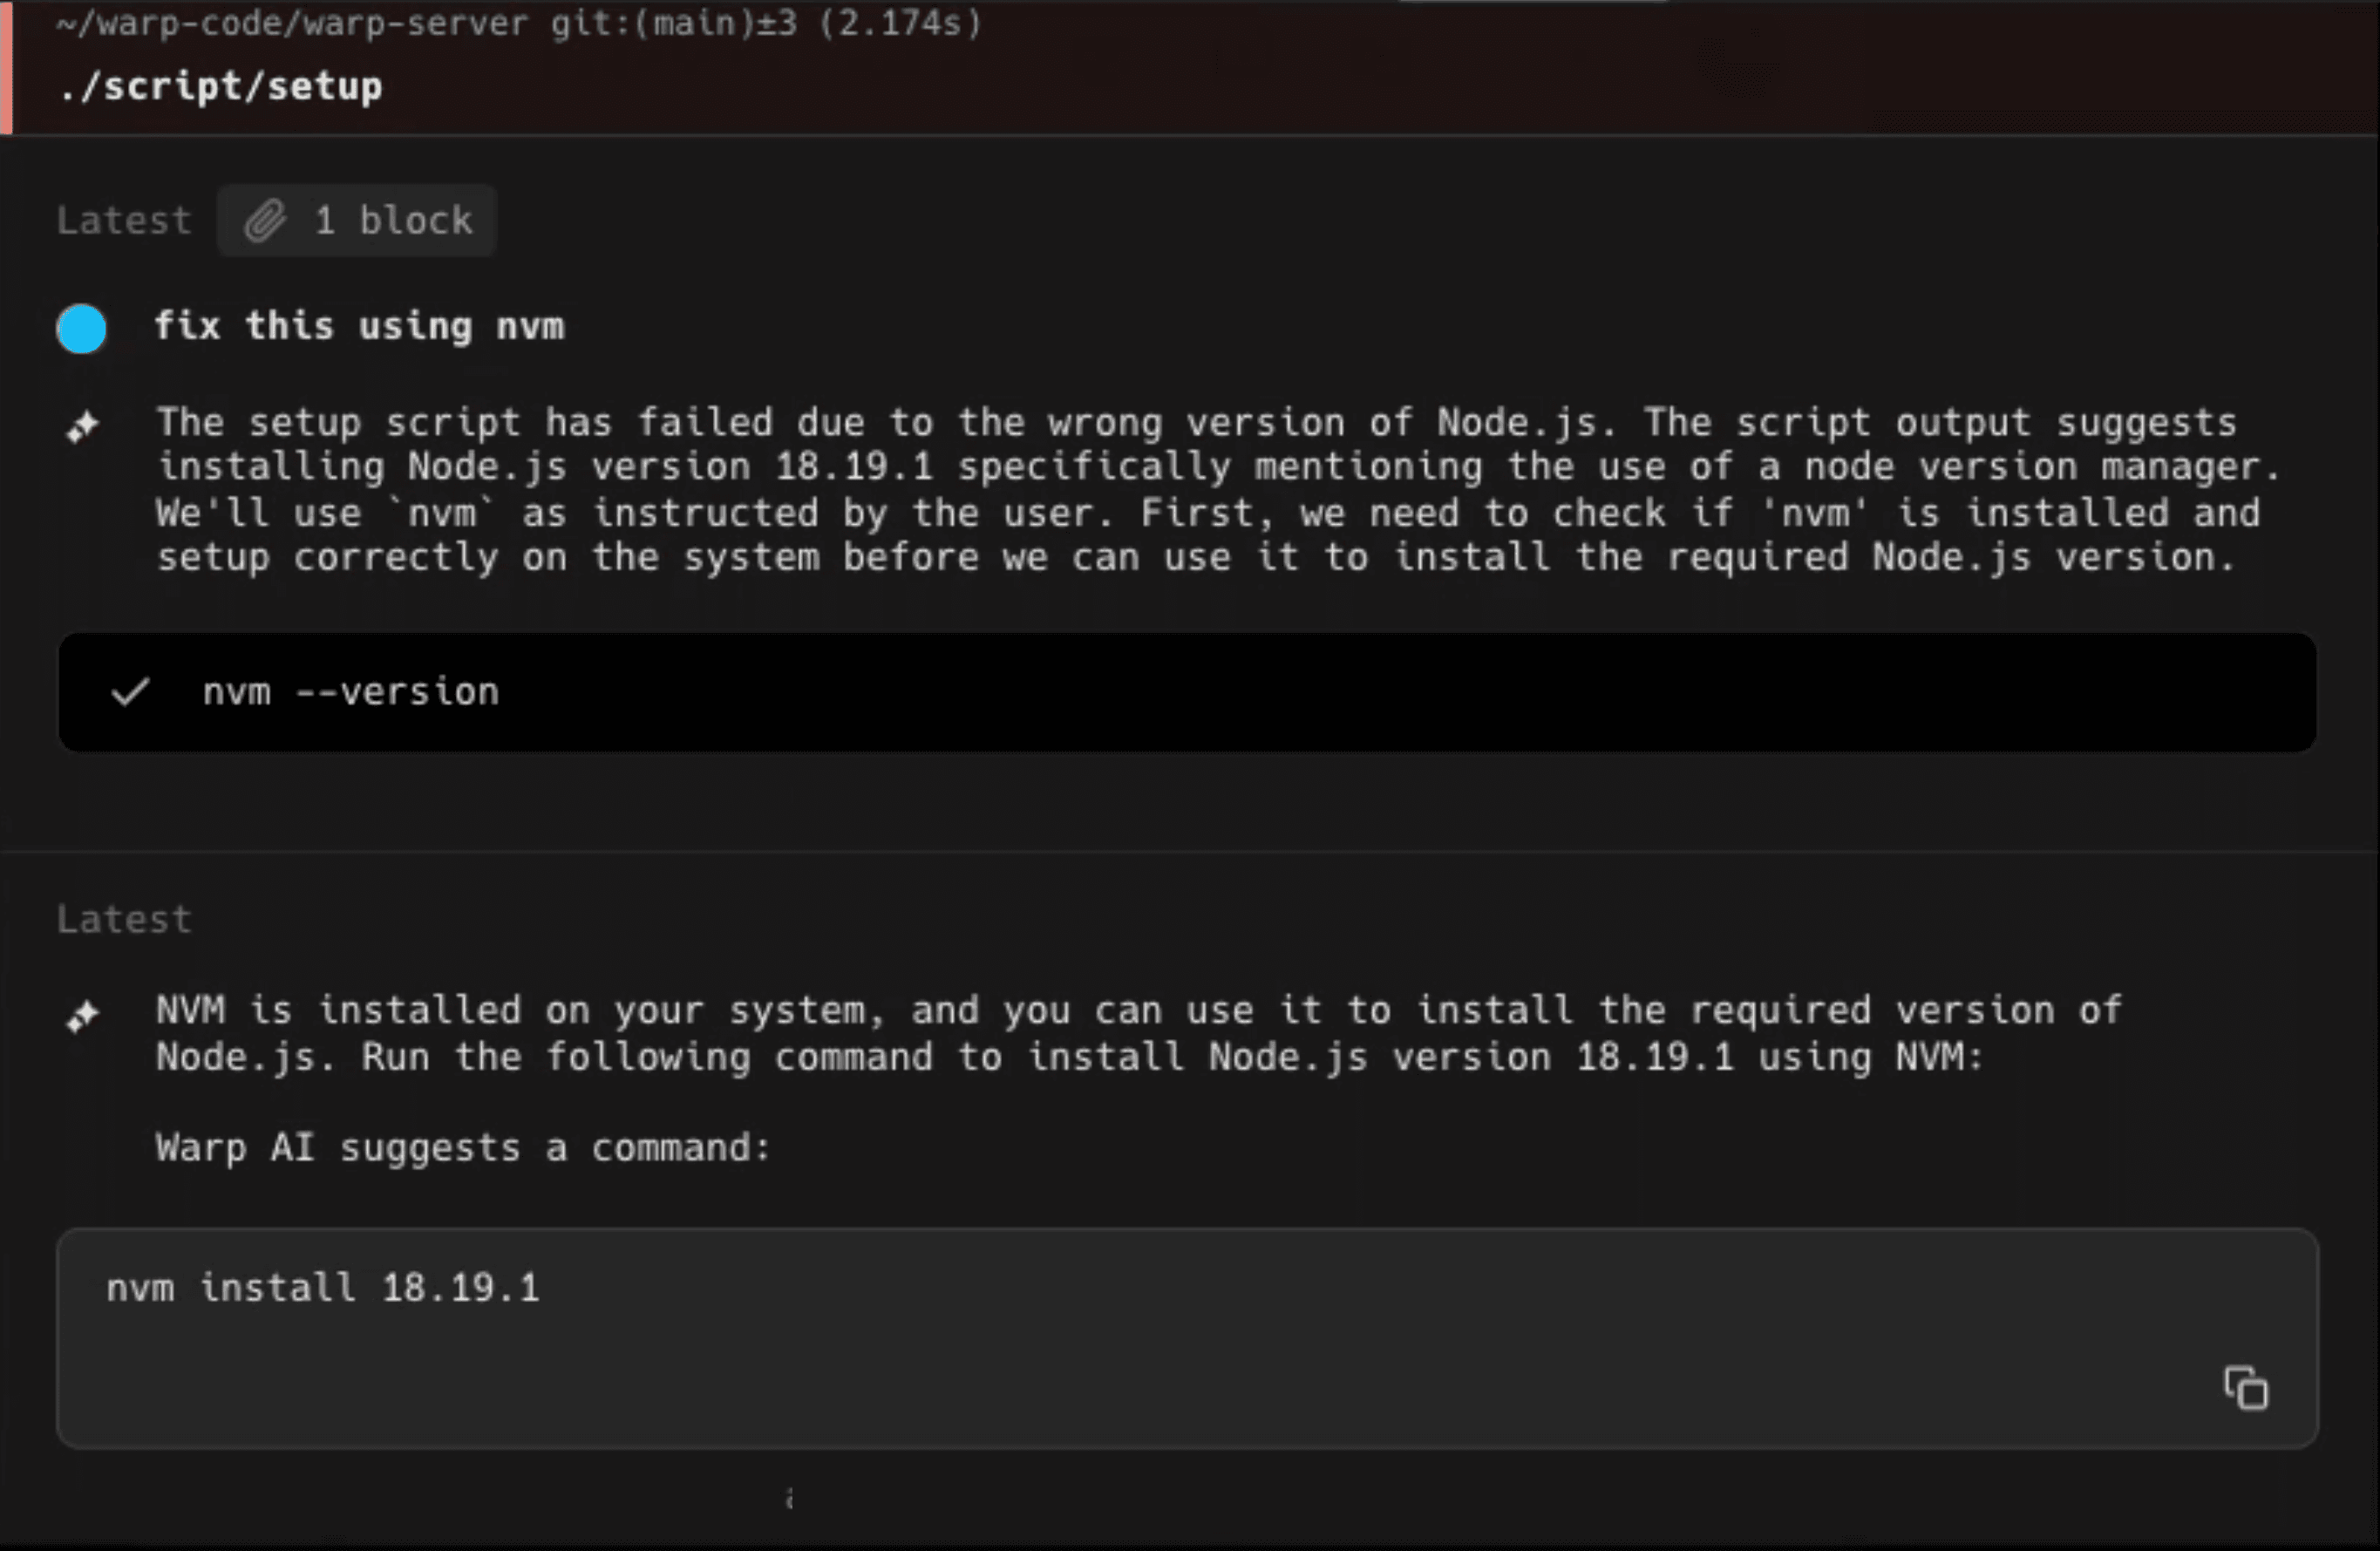Viewport: 2380px width, 1551px height.
Task: Click the (2.174s) execution time
Action: (900, 23)
